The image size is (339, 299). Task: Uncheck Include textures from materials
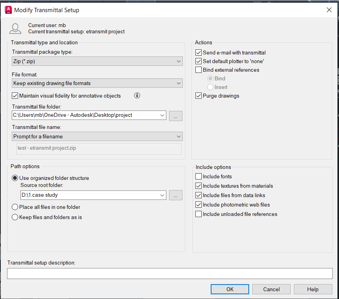tap(199, 186)
